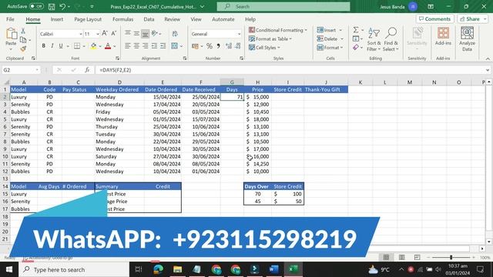Open Sort & Filter tool

[374, 39]
